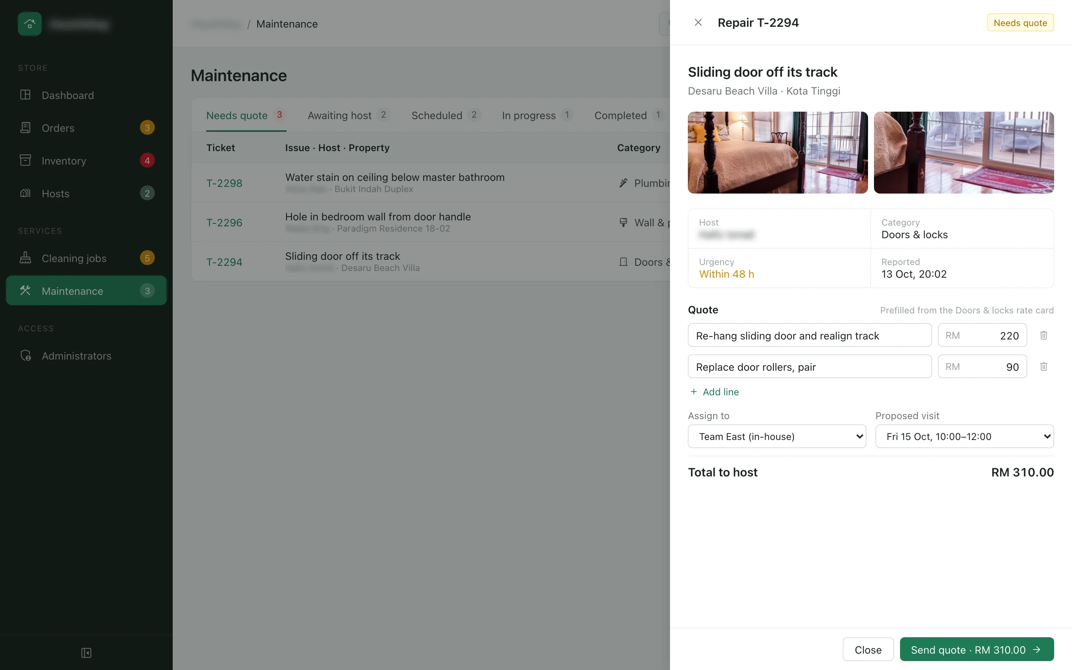Click the Plumbing wrench icon in T-2298 row
Viewport: 1072px width, 670px height.
tap(623, 183)
